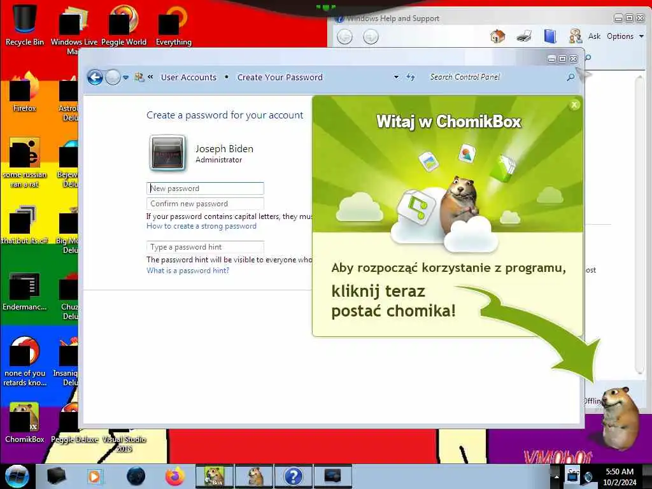The height and width of the screenshot is (489, 652).
Task: Click the Control Panel search magnifier icon
Action: (x=571, y=77)
